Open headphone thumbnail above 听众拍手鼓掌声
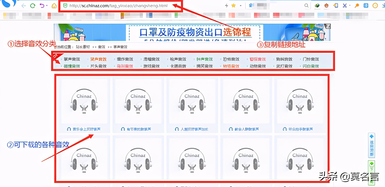Image resolution: width=385 pixels, height=187 pixels. coord(300,101)
